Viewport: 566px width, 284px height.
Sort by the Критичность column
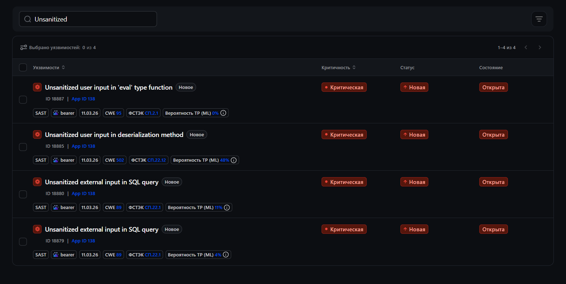pos(339,67)
